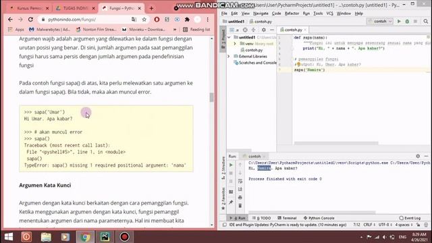
Task: Open the Chrome Extensions puzzle icon
Action: (x=187, y=20)
